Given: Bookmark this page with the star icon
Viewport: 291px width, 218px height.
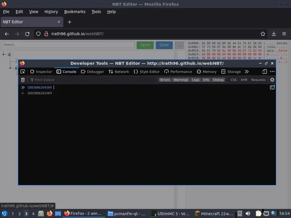Looking at the screenshot, I should point(263,34).
